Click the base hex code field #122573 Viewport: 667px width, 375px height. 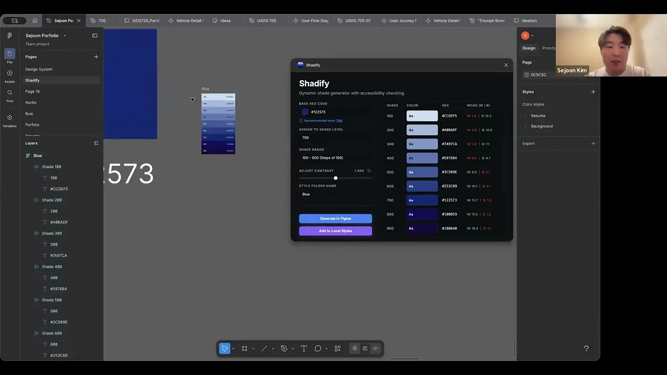click(336, 112)
